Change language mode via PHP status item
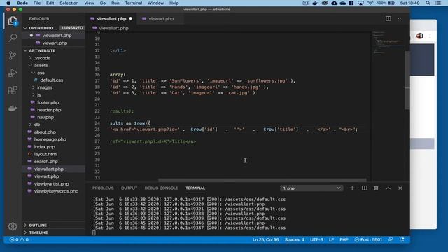This screenshot has width=448, height=252. point(344,239)
